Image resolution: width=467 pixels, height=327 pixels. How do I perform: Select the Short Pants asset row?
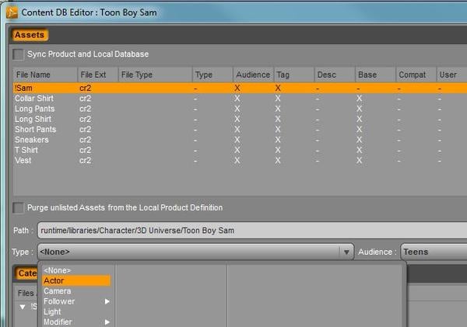(240, 130)
